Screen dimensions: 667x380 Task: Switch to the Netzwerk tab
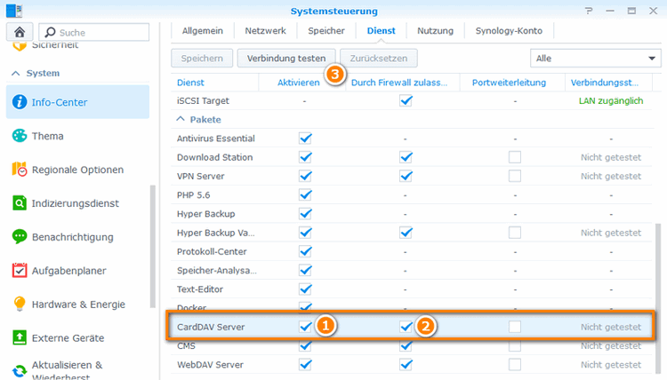click(265, 30)
